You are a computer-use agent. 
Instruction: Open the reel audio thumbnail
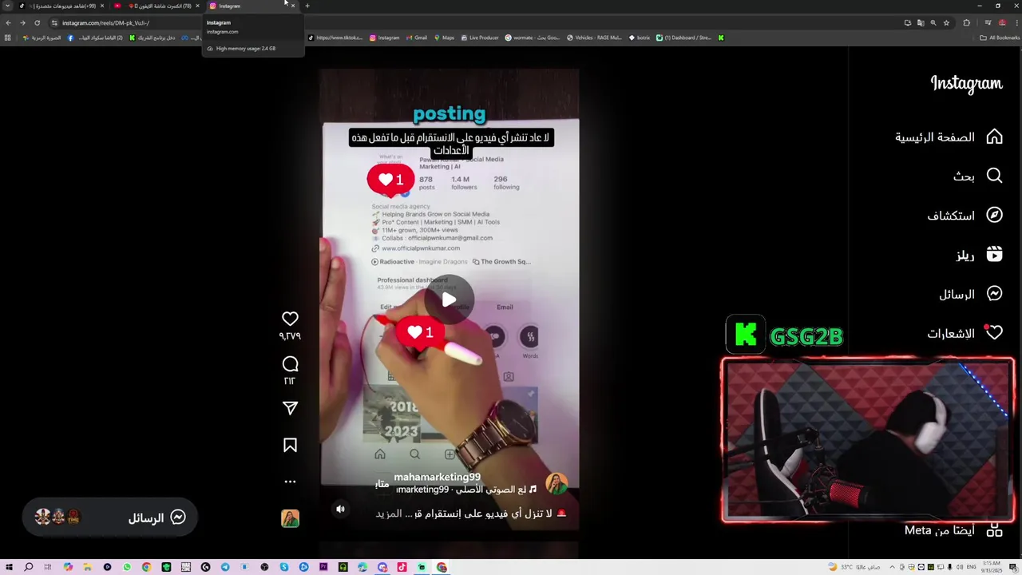(x=290, y=518)
